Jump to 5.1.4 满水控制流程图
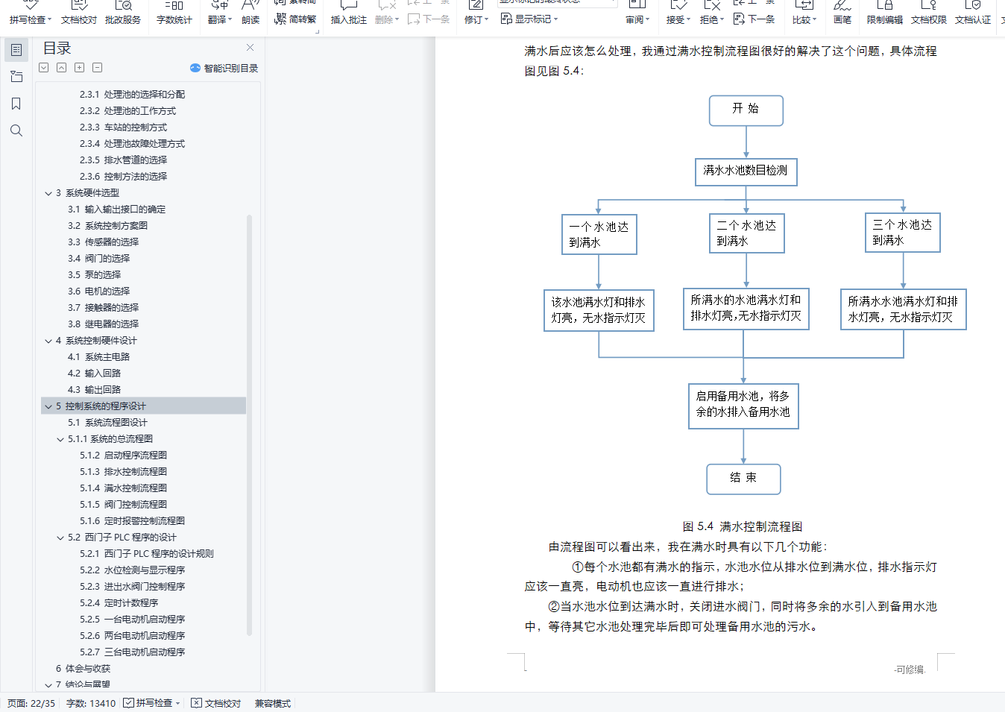 (x=124, y=488)
